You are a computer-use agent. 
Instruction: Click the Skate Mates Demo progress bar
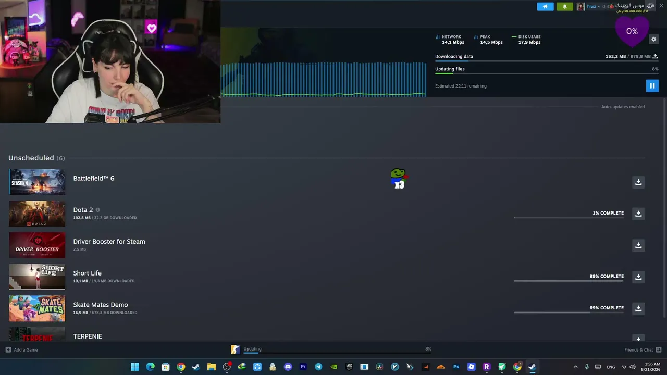tap(569, 312)
